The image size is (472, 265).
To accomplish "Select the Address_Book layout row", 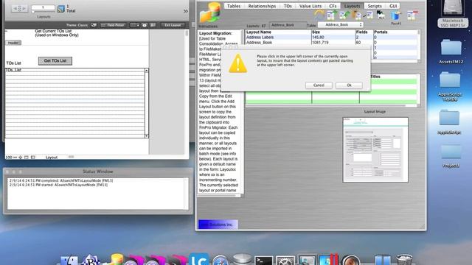I will (x=331, y=43).
